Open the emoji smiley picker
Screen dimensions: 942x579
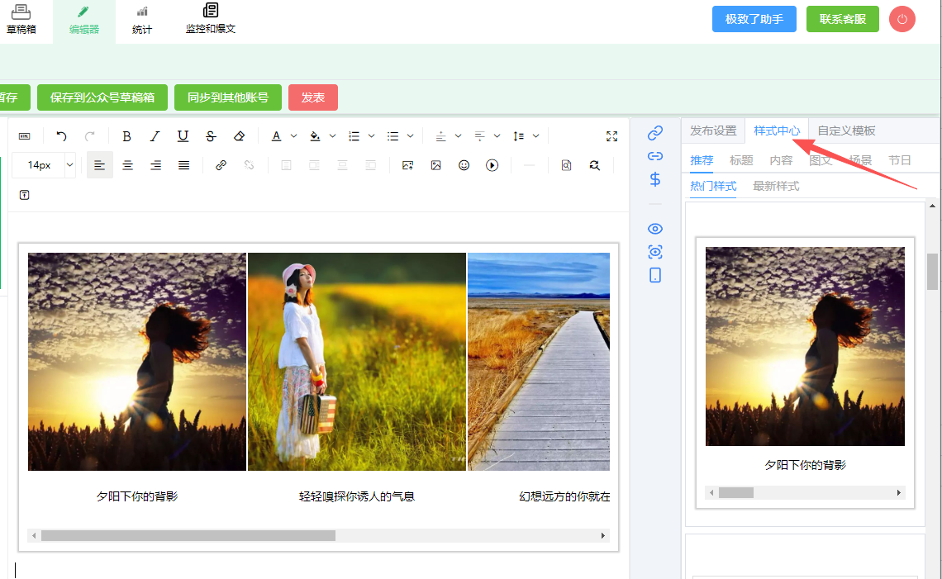(x=464, y=165)
